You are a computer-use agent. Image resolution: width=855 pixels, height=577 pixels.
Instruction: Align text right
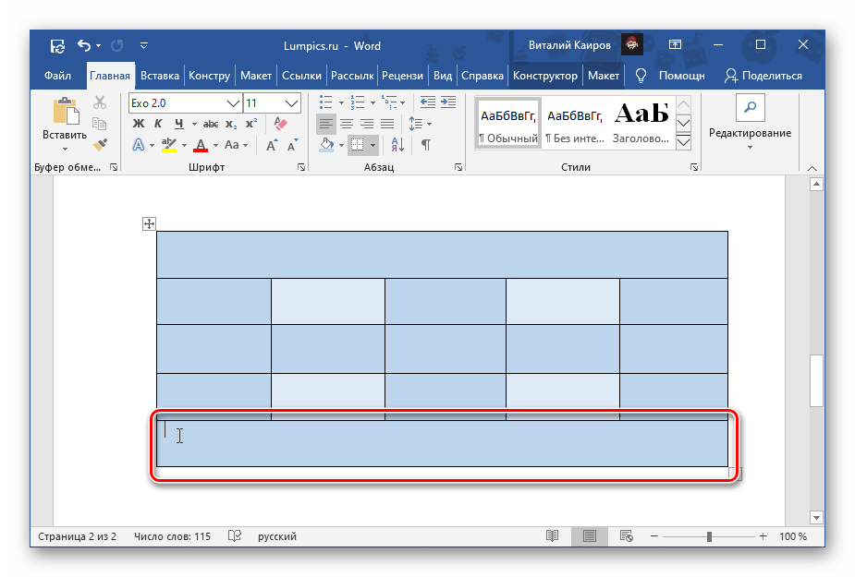(366, 125)
